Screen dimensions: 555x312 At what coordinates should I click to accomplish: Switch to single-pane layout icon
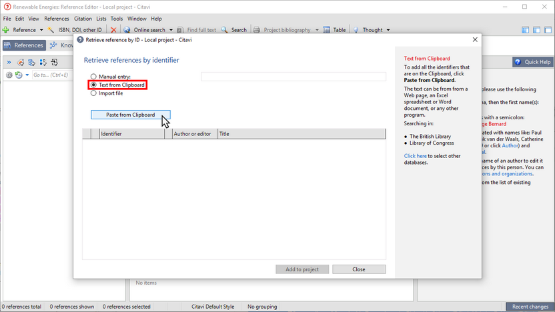pos(548,30)
